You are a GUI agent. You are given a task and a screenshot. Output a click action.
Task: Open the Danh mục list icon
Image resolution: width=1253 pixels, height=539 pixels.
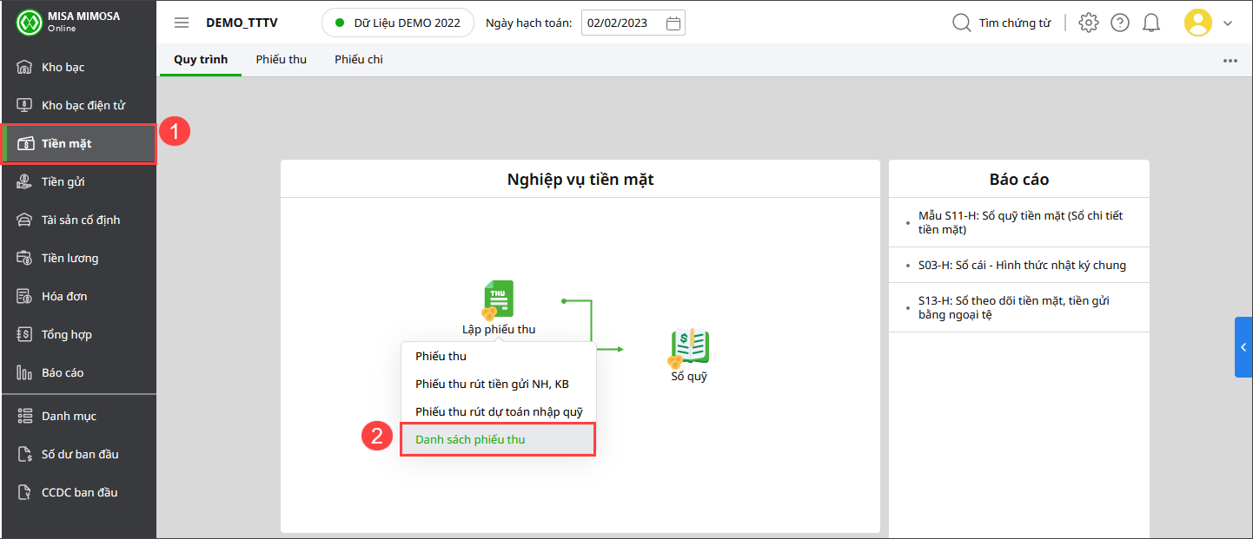pyautogui.click(x=24, y=417)
